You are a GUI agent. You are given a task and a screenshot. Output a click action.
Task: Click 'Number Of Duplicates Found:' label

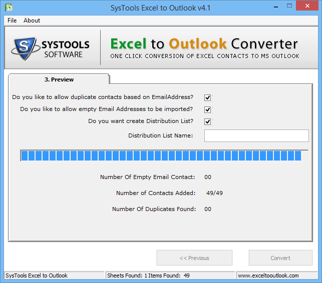(154, 209)
